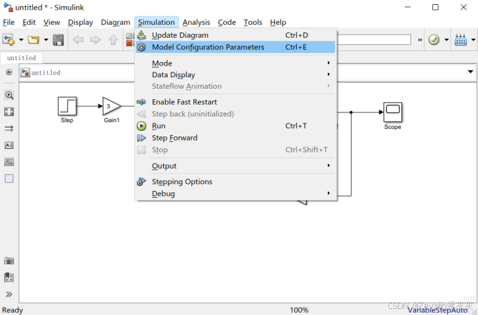Open the Diagram menu
478x315 pixels.
pyautogui.click(x=115, y=22)
